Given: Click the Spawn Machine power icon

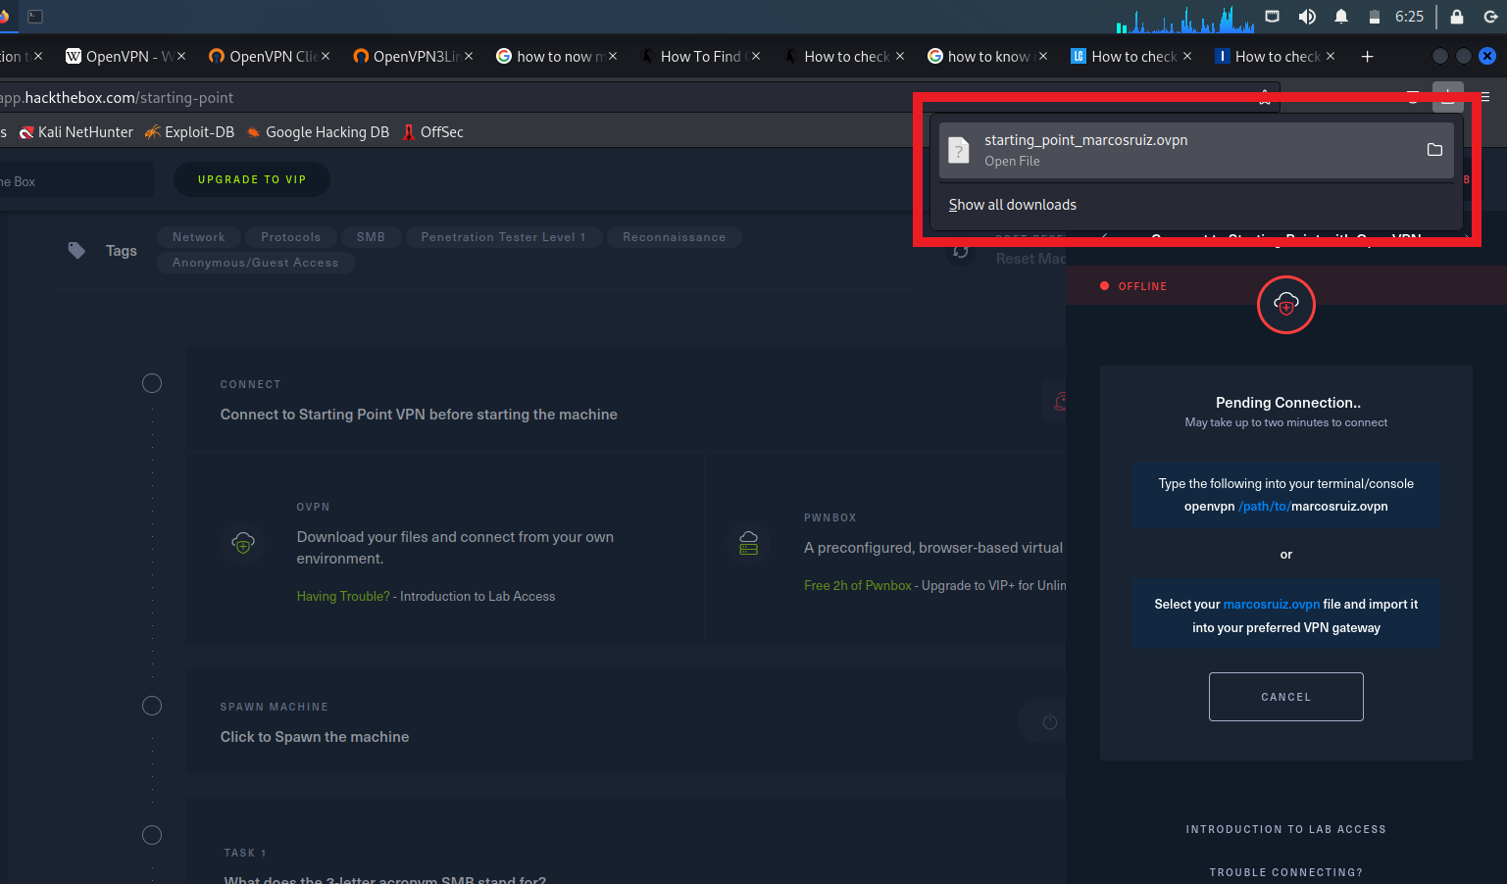Looking at the screenshot, I should (x=1050, y=721).
